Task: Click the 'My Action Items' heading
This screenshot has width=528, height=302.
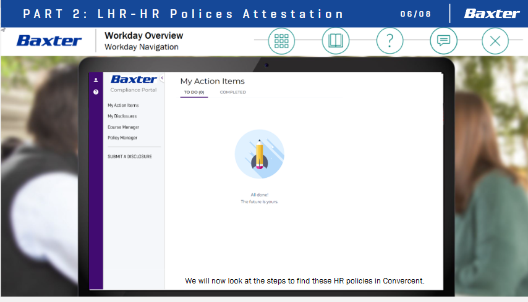Action: point(213,81)
